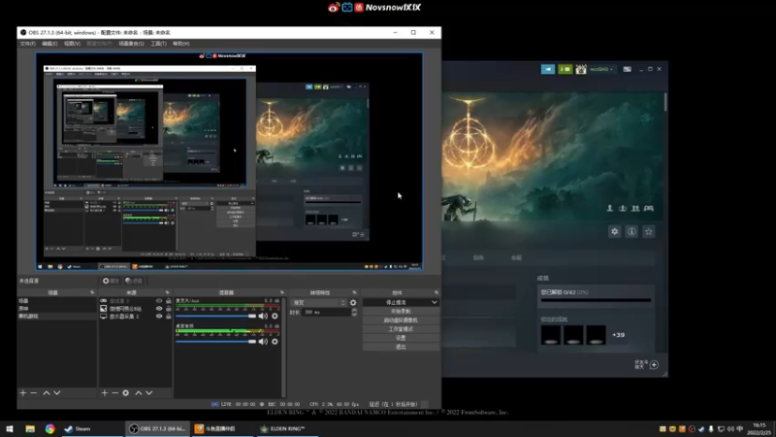Click the source Properties gear button above panels
The width and height of the screenshot is (776, 437).
click(111, 281)
